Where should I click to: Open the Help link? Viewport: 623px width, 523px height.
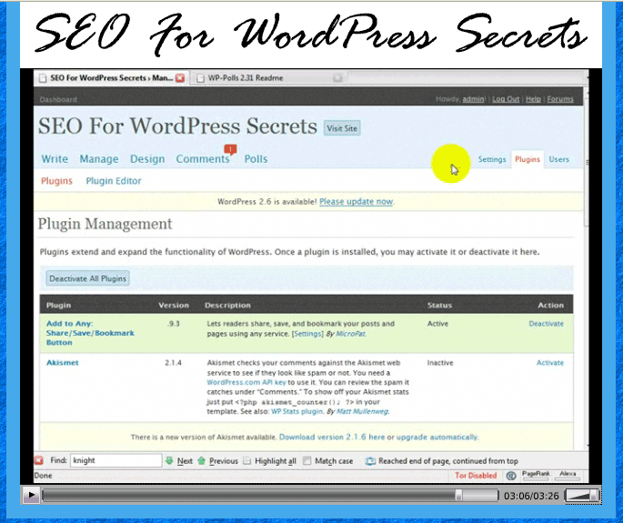(533, 99)
